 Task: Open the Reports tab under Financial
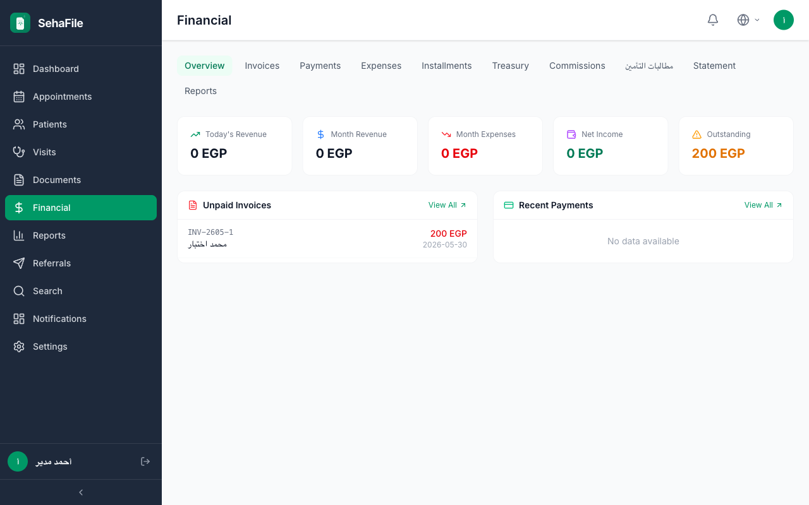point(201,91)
